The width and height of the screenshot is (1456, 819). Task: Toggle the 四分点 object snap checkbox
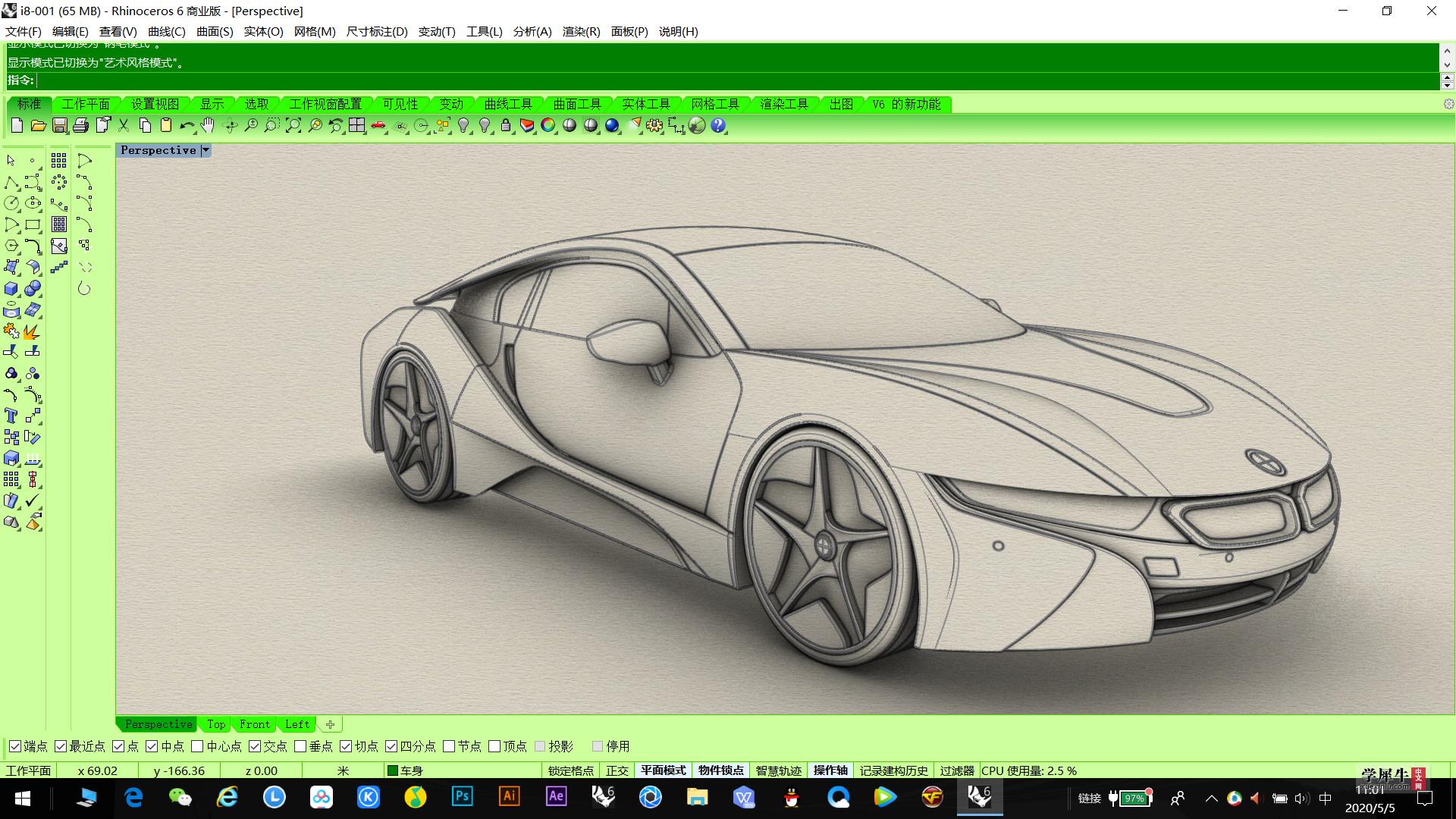[391, 746]
